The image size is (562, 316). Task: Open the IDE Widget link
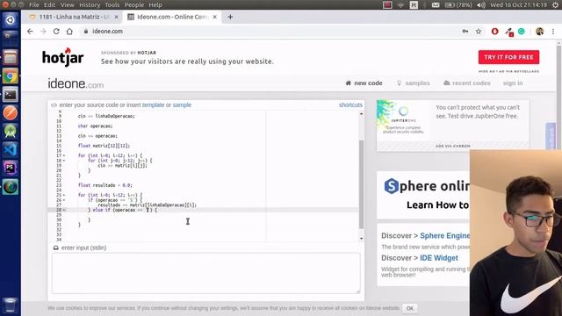click(x=439, y=258)
